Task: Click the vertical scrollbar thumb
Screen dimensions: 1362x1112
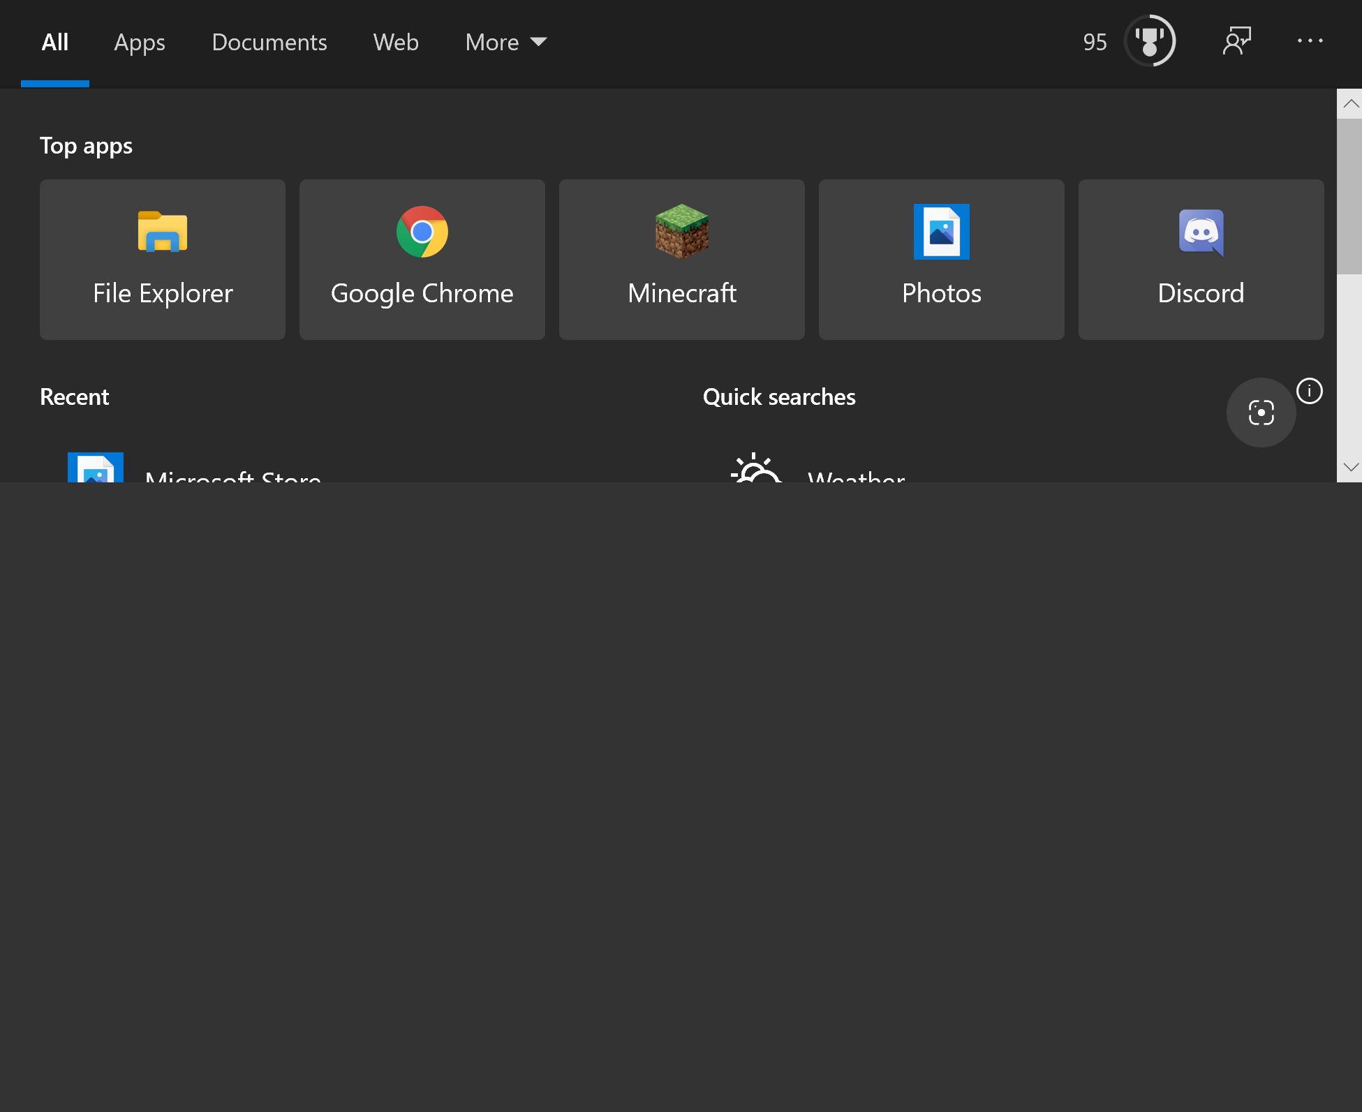Action: click(x=1350, y=196)
